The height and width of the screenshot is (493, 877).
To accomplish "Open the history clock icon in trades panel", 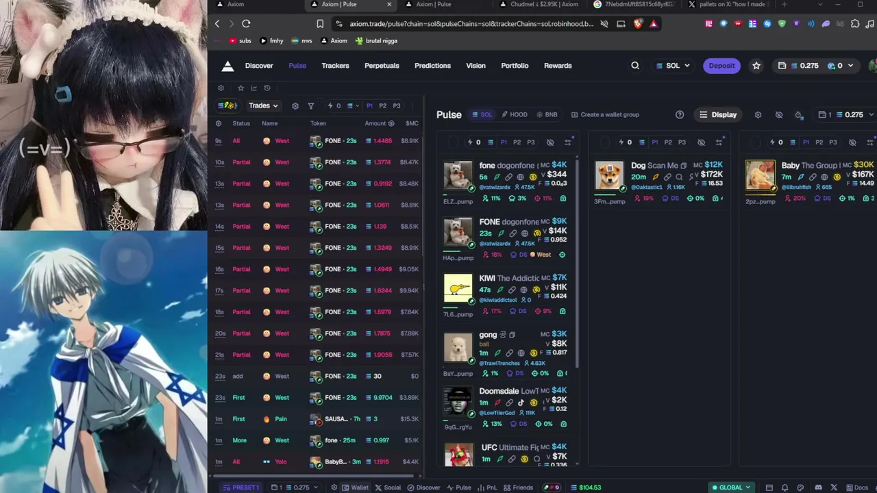I will point(267,88).
